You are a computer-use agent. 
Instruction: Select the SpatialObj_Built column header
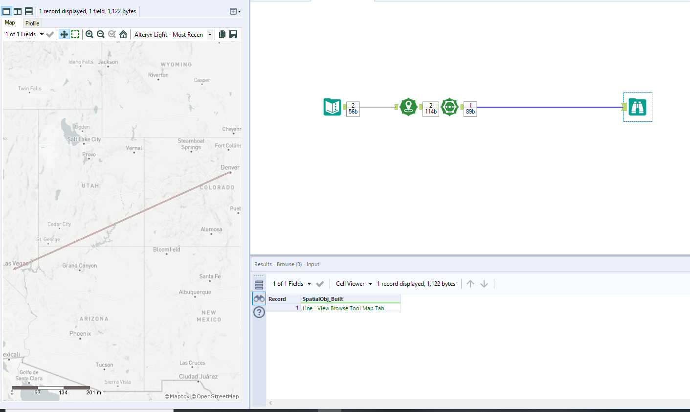point(351,299)
